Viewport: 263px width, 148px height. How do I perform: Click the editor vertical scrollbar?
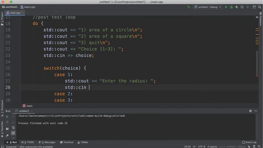[257, 63]
